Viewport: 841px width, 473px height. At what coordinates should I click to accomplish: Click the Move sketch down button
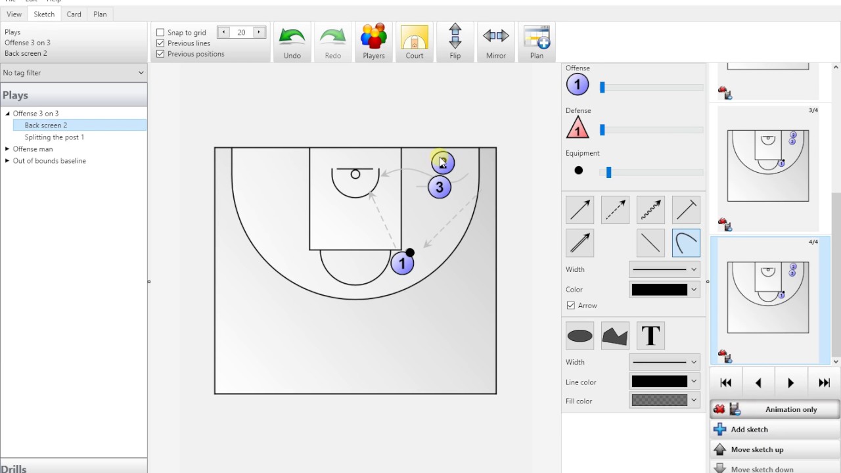(x=775, y=468)
